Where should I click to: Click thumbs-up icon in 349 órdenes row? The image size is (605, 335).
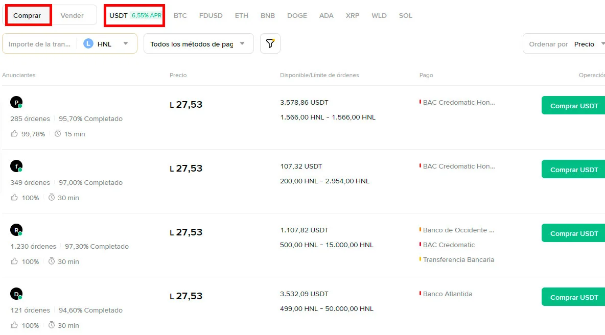pos(14,198)
